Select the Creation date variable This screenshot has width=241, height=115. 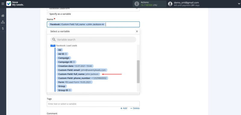coord(75,66)
